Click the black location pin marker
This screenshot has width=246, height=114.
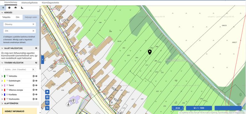150,52
